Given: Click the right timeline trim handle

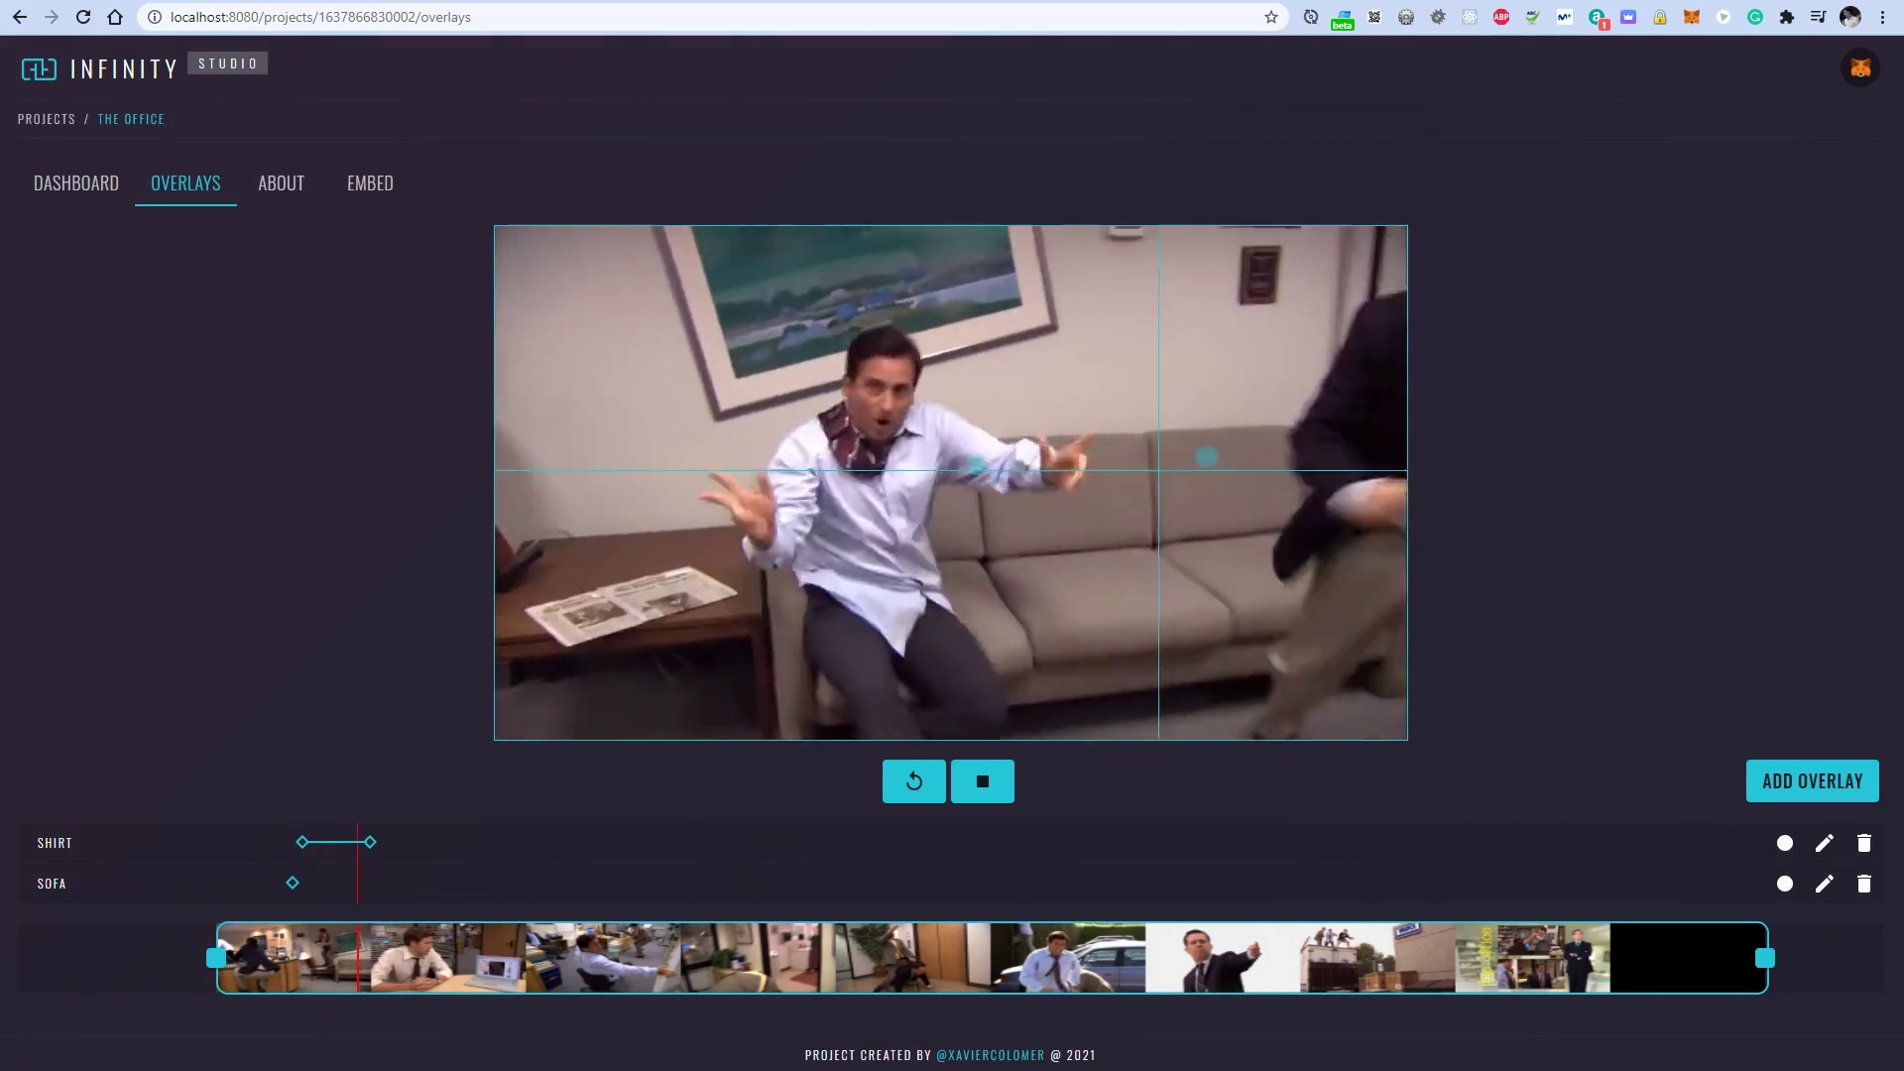Looking at the screenshot, I should (1764, 958).
